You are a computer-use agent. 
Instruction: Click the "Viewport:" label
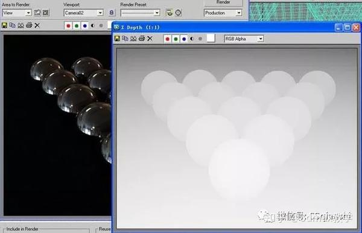pos(72,4)
